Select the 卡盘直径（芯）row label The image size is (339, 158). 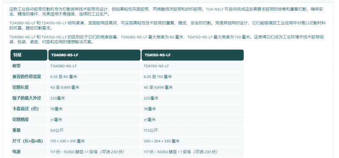tap(29, 109)
